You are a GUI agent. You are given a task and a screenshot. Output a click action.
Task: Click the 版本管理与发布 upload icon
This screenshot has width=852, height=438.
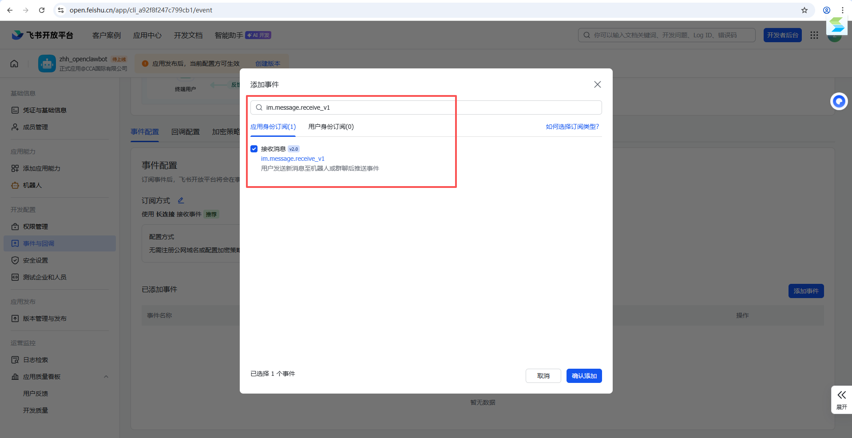tap(15, 319)
